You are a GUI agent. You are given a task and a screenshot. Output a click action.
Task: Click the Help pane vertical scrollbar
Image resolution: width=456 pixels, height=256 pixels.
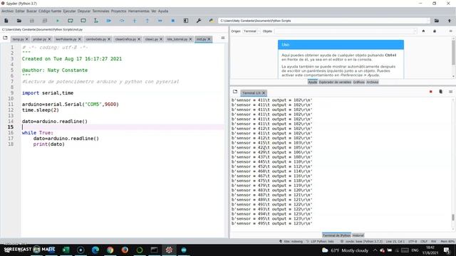pos(453,52)
